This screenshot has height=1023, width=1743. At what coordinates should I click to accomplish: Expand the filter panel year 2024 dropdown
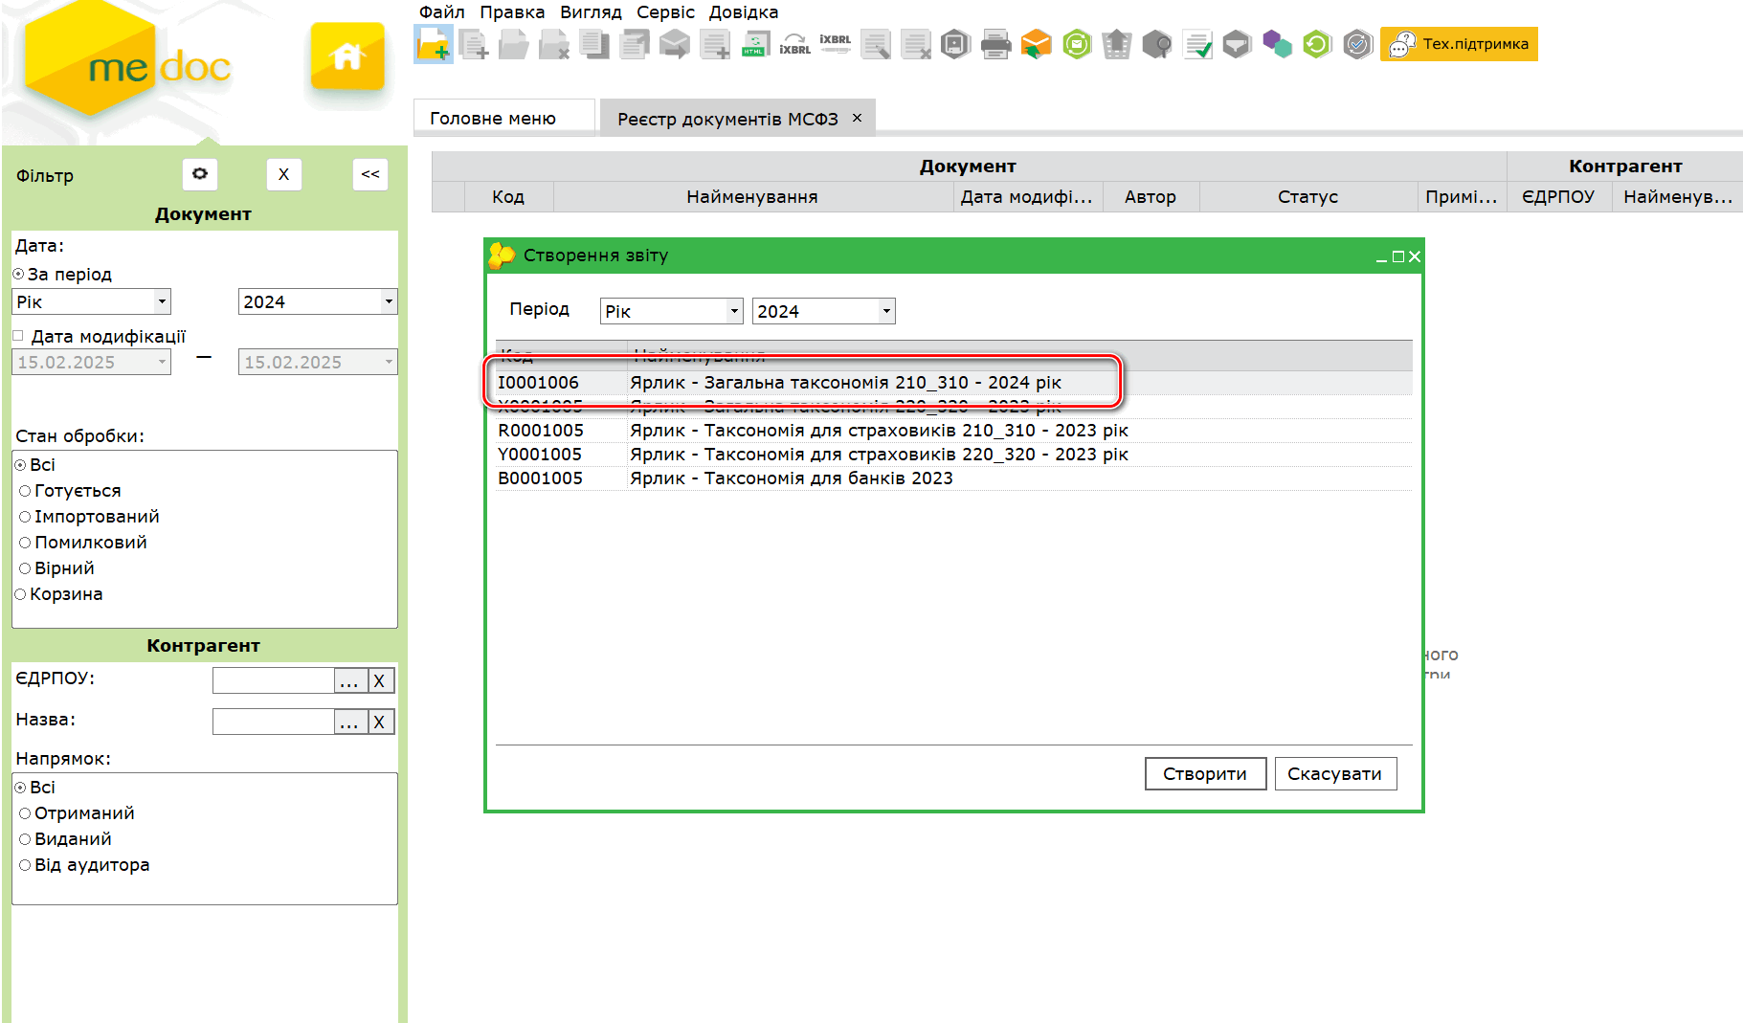388,302
